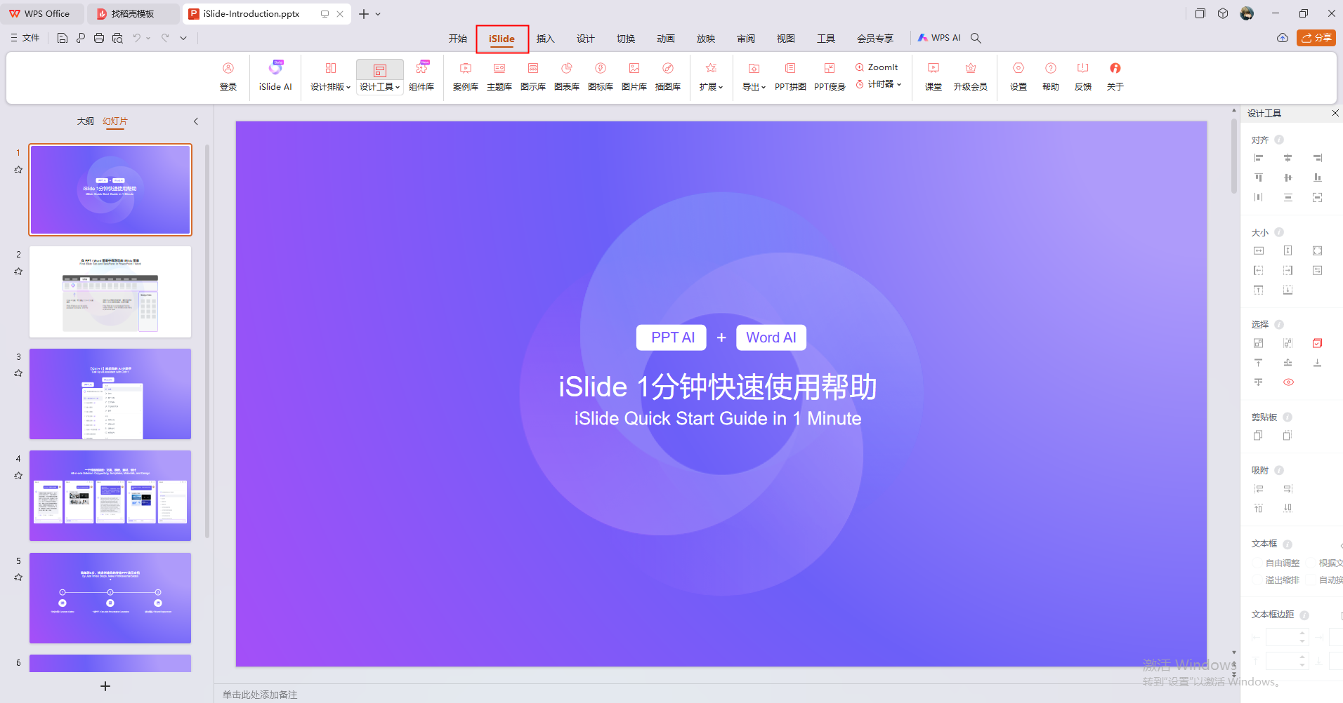Start the ZoomIt tool

[877, 67]
